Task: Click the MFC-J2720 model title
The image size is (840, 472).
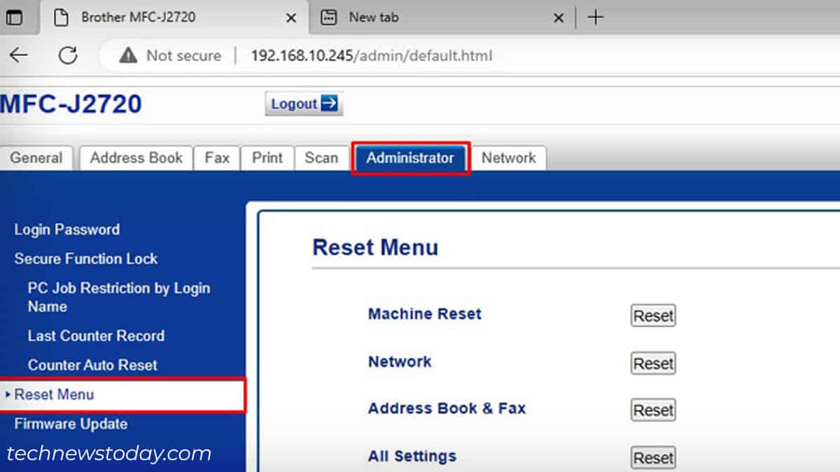Action: 71,104
